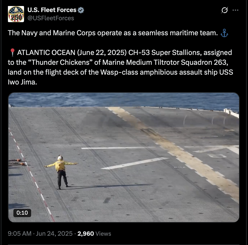Click the red location pin emoji
The image size is (248, 245).
pyautogui.click(x=12, y=52)
